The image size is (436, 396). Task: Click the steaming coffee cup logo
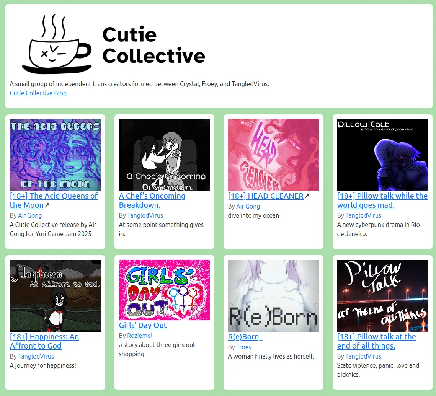(x=57, y=44)
